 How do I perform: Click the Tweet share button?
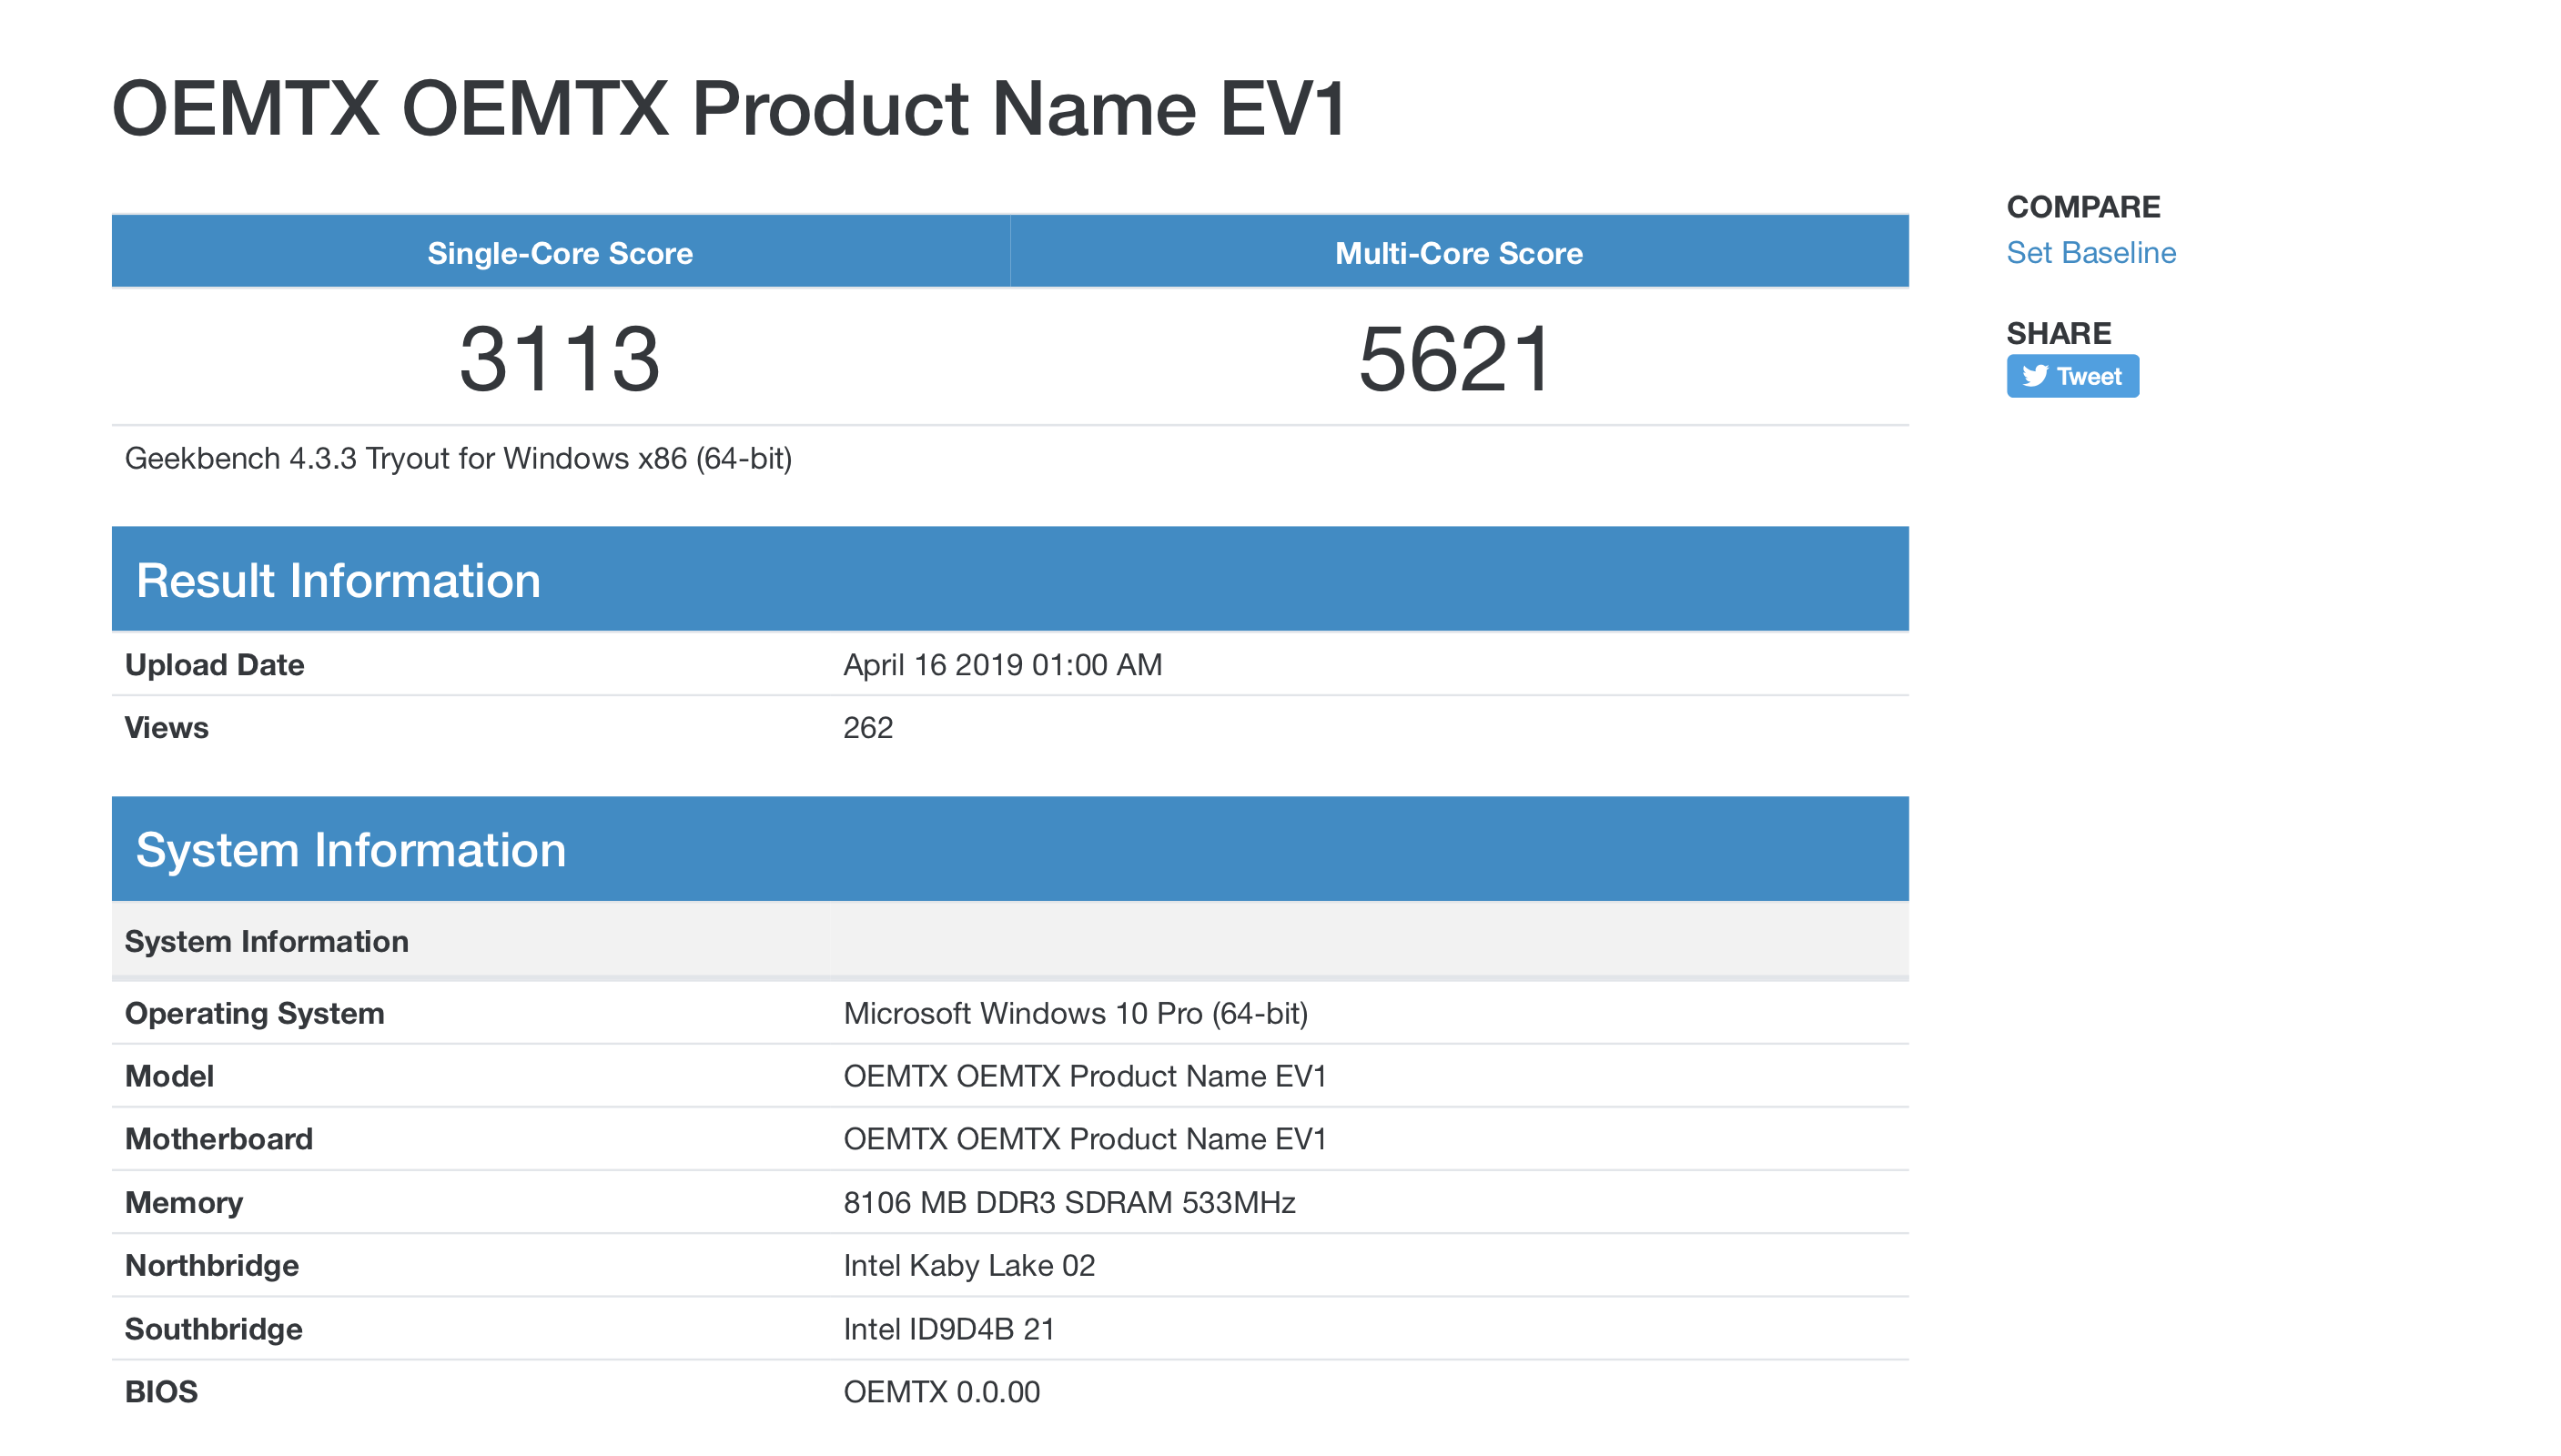click(2072, 376)
